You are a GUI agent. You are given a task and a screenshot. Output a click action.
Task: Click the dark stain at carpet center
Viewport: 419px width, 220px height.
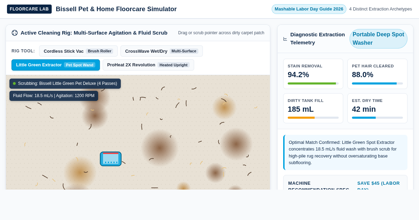tap(159, 147)
